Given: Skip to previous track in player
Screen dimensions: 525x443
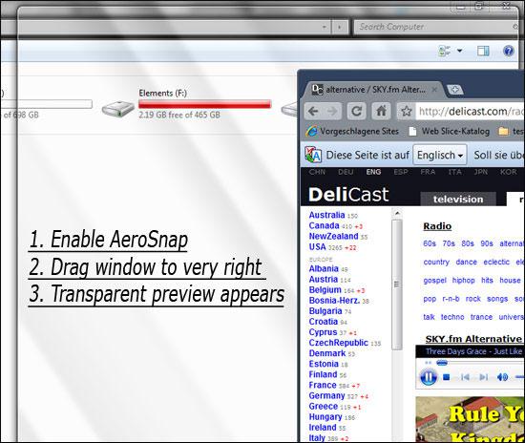Looking at the screenshot, I should pyautogui.click(x=465, y=377).
